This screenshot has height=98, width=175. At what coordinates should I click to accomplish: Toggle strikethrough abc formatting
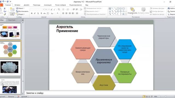point(45,13)
